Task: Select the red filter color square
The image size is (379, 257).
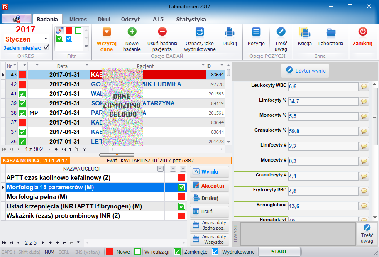Action: [x=68, y=31]
